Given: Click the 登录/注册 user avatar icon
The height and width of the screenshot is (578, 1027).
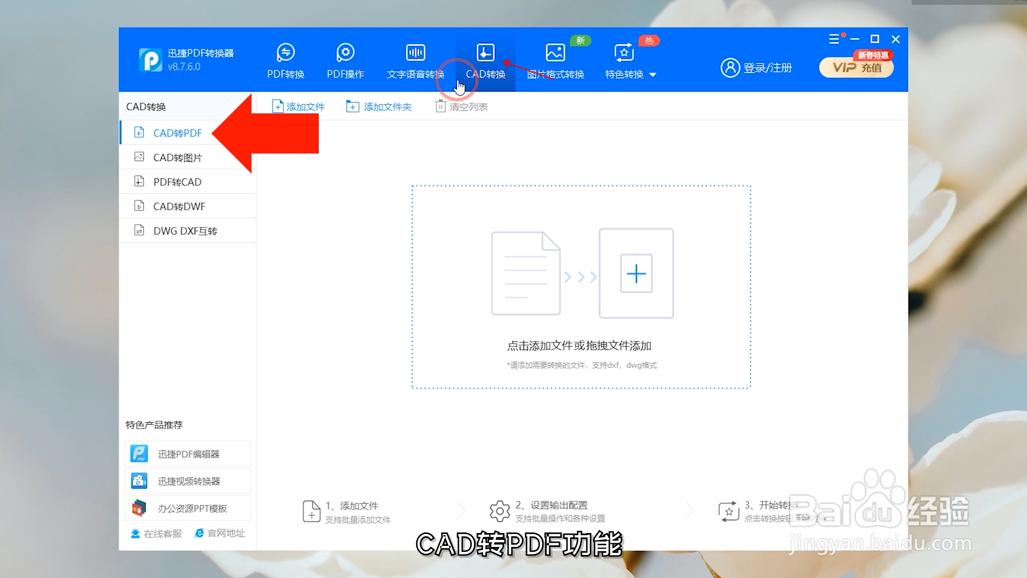Looking at the screenshot, I should [730, 68].
